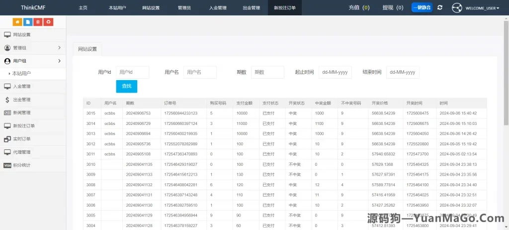Image resolution: width=509 pixels, height=230 pixels.
Task: Click the page vertical scrollbar
Action: (x=506, y=72)
